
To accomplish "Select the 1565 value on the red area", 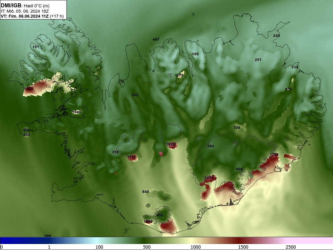I will [29, 89].
